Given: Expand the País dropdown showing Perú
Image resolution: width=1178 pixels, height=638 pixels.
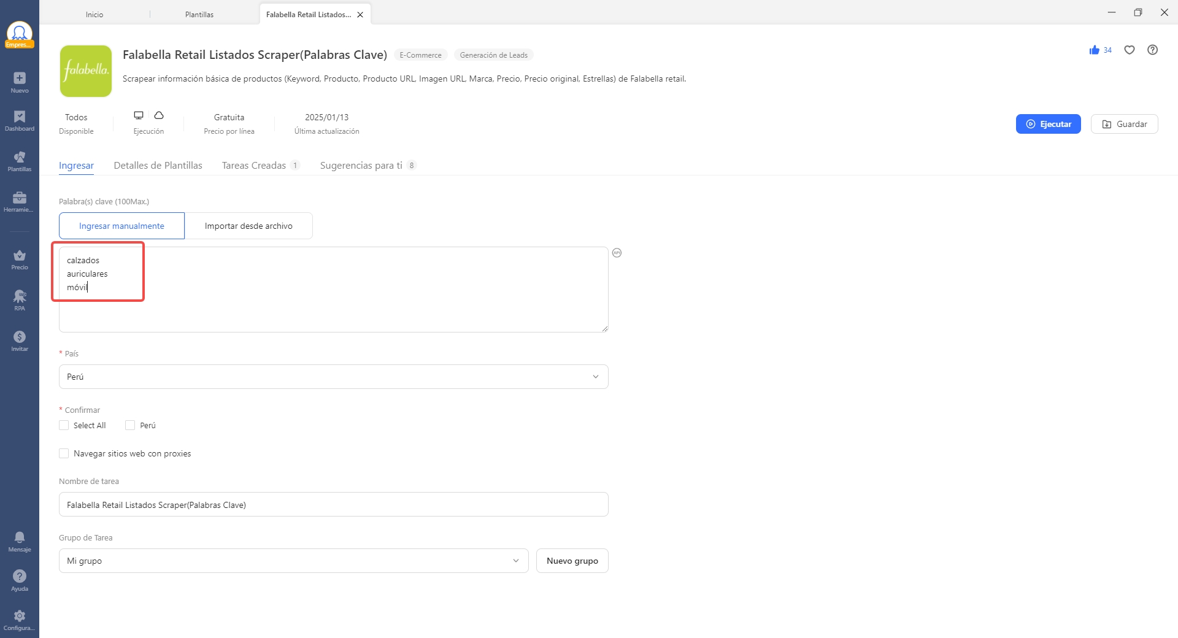Looking at the screenshot, I should pos(333,377).
